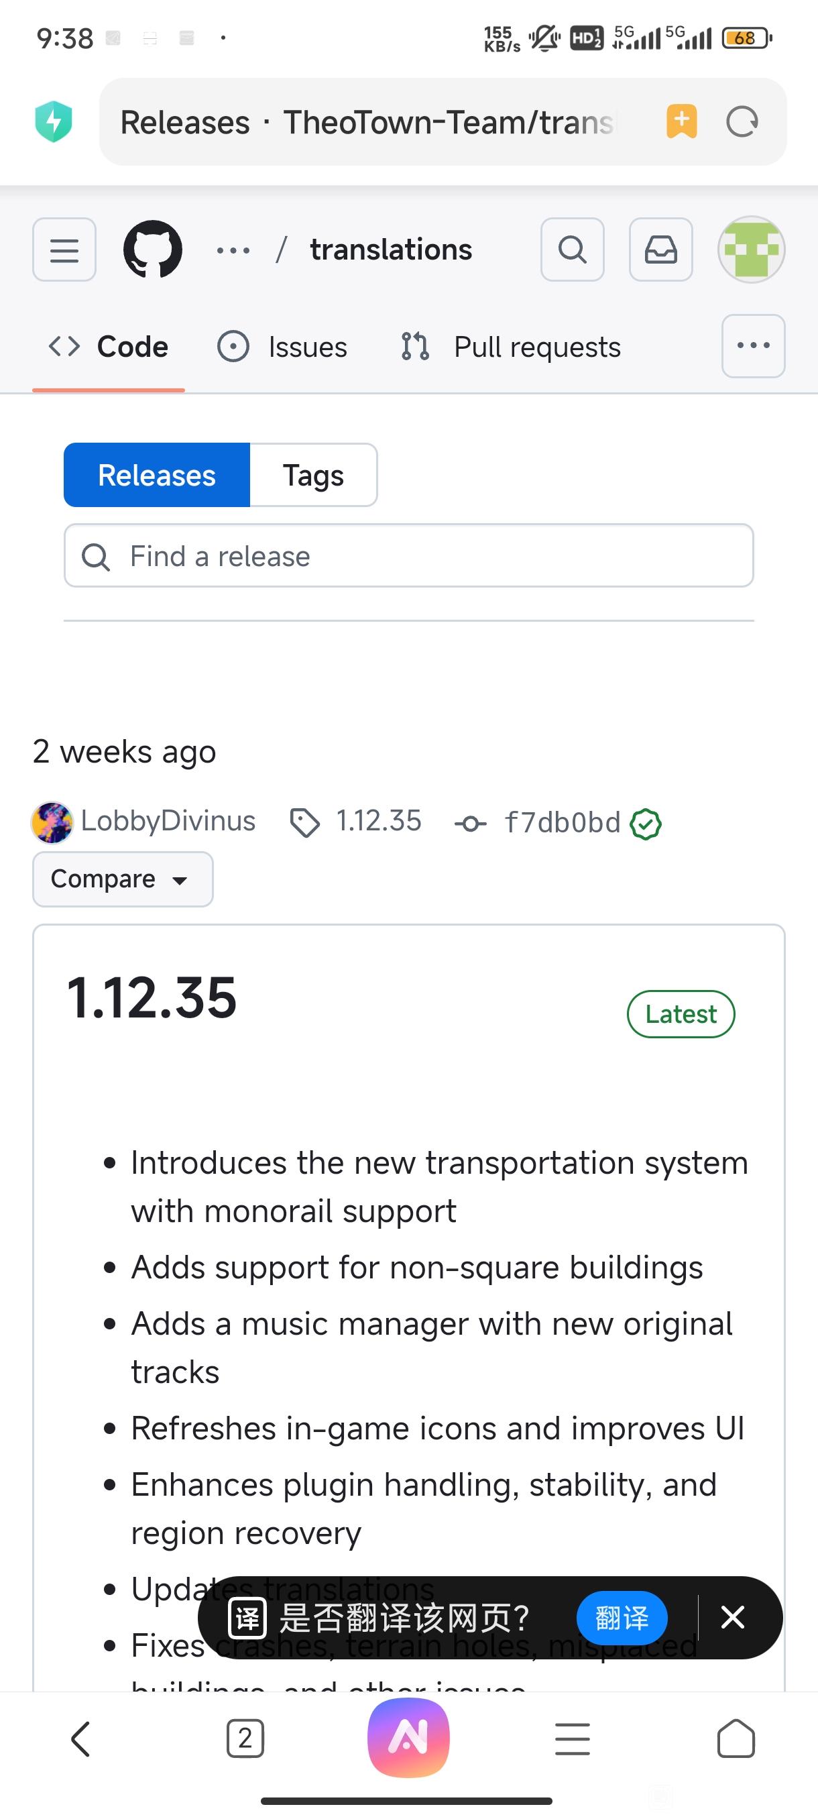Expand the breadcrumb ellipsis before translations
This screenshot has width=818, height=1819.
(x=233, y=250)
